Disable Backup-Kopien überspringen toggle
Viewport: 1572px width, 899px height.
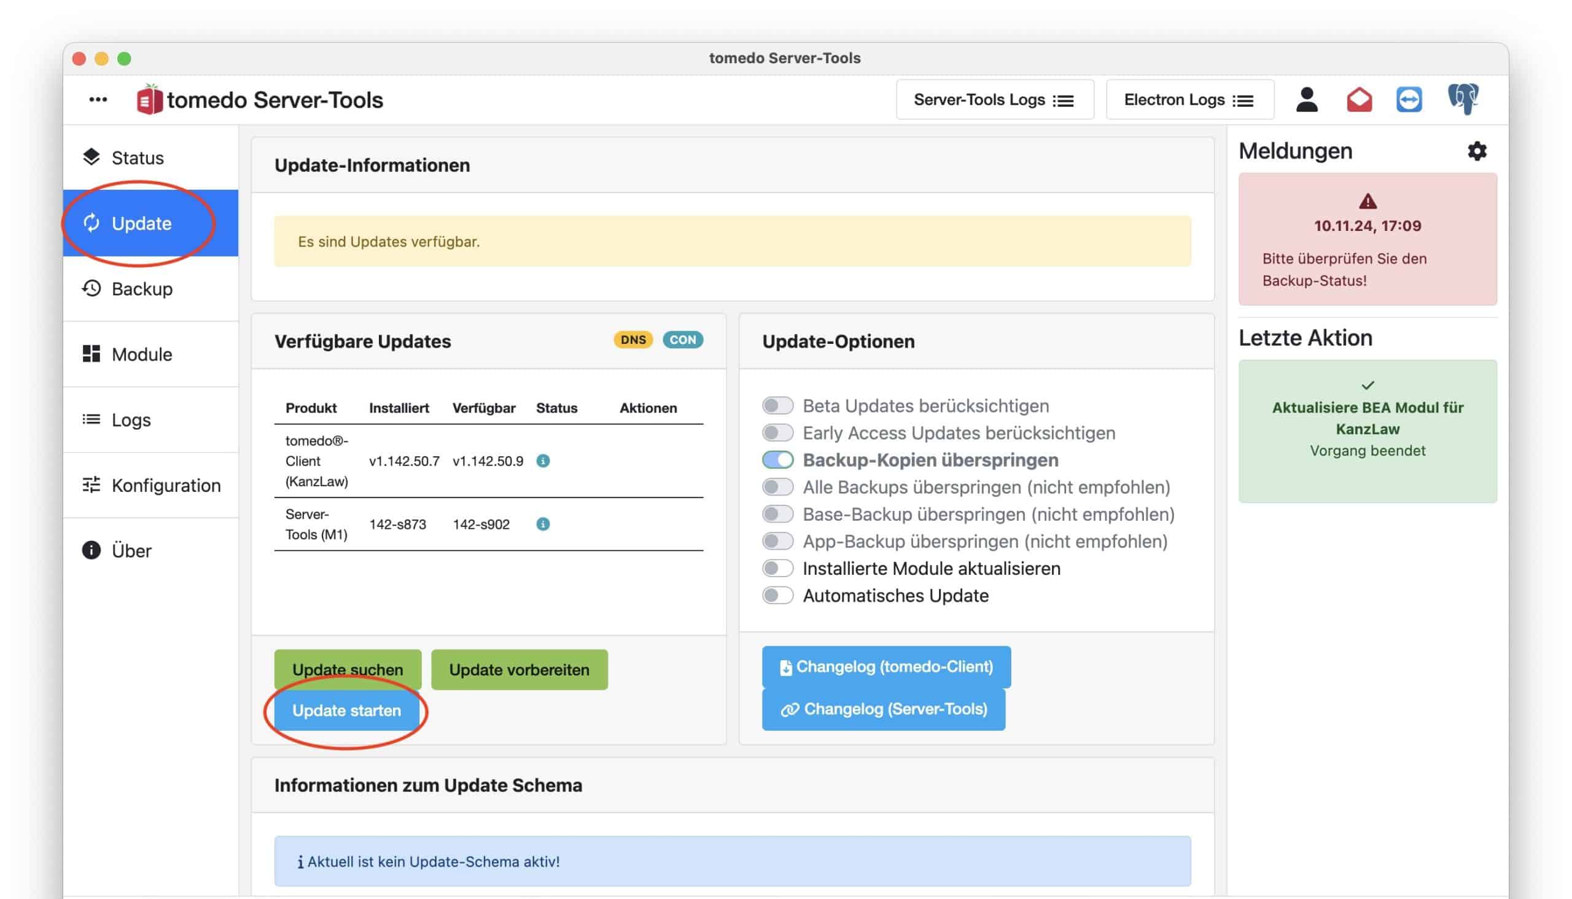tap(777, 460)
